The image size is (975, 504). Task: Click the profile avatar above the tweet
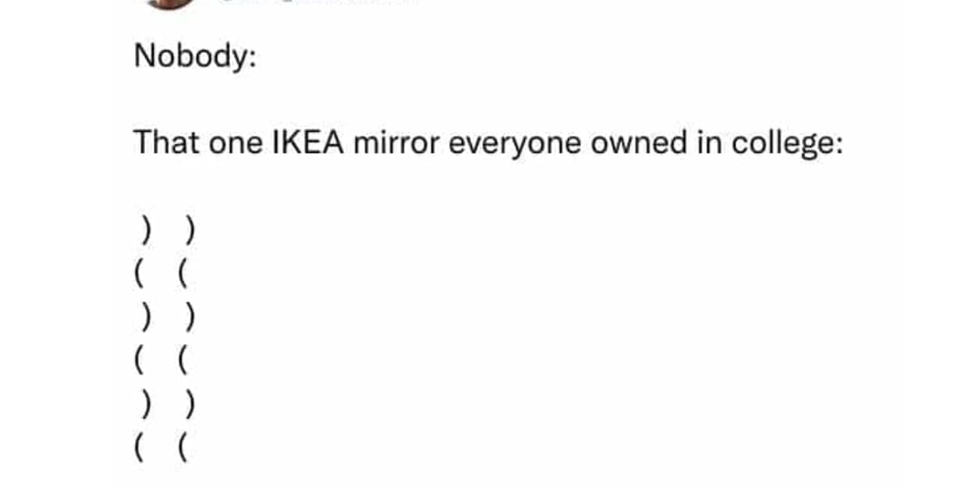[173, 3]
